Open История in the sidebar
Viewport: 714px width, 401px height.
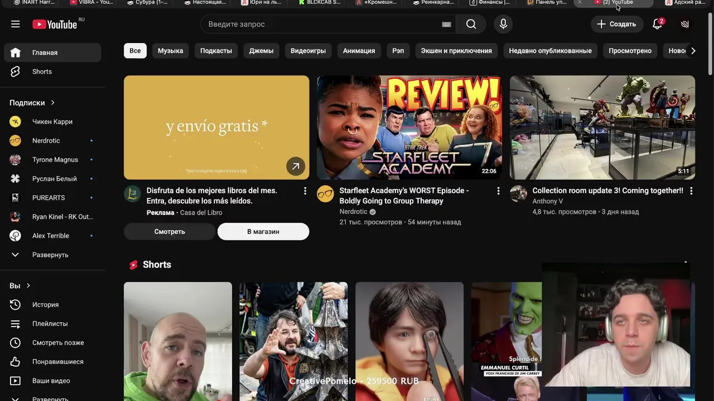click(52, 305)
